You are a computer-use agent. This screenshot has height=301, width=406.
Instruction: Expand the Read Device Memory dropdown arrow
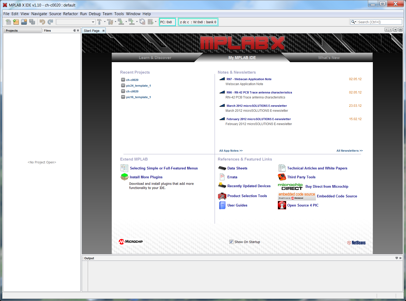point(137,22)
